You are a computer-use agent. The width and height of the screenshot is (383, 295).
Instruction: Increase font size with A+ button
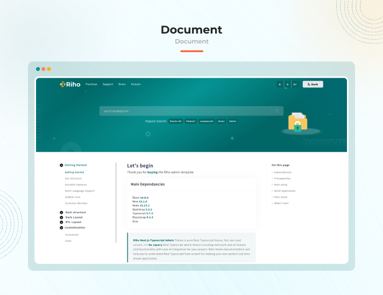[295, 84]
